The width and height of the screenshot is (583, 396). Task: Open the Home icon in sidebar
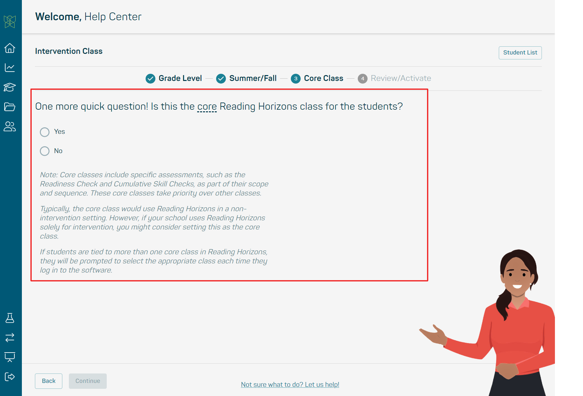coord(10,48)
